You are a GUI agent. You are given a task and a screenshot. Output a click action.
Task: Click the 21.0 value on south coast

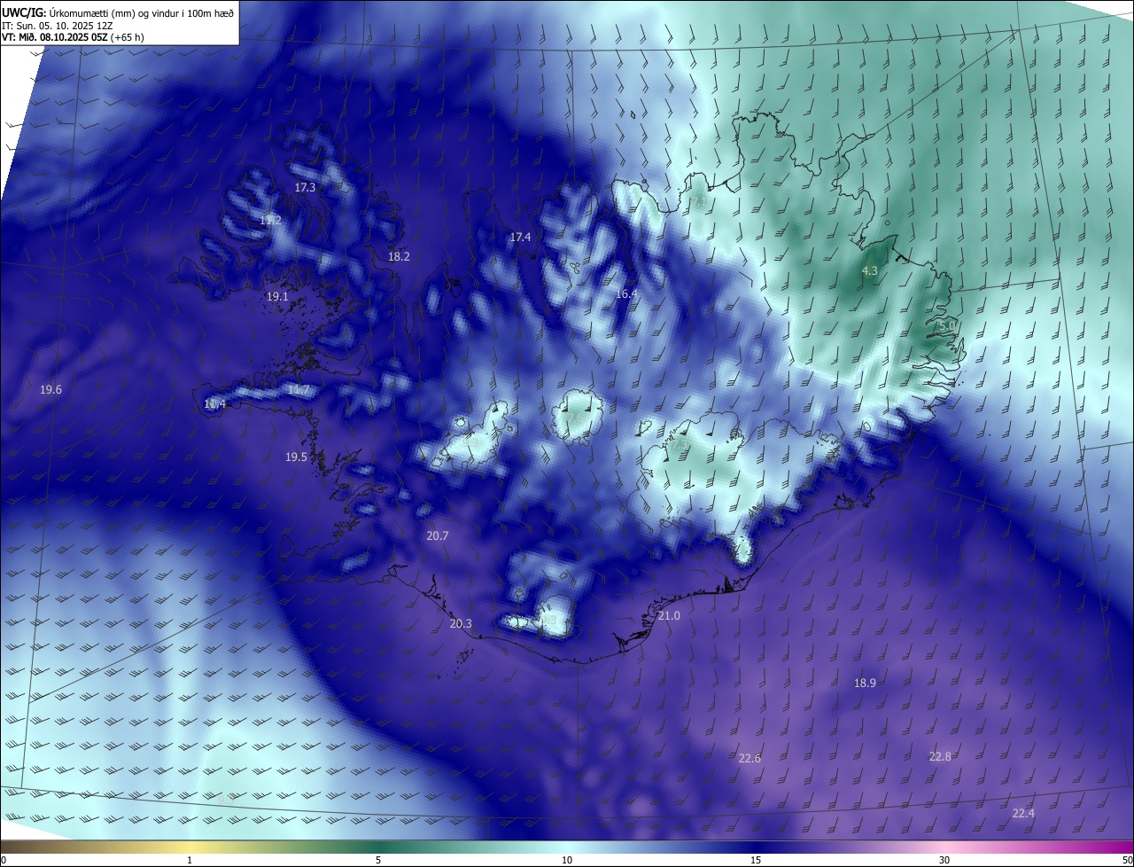[669, 616]
